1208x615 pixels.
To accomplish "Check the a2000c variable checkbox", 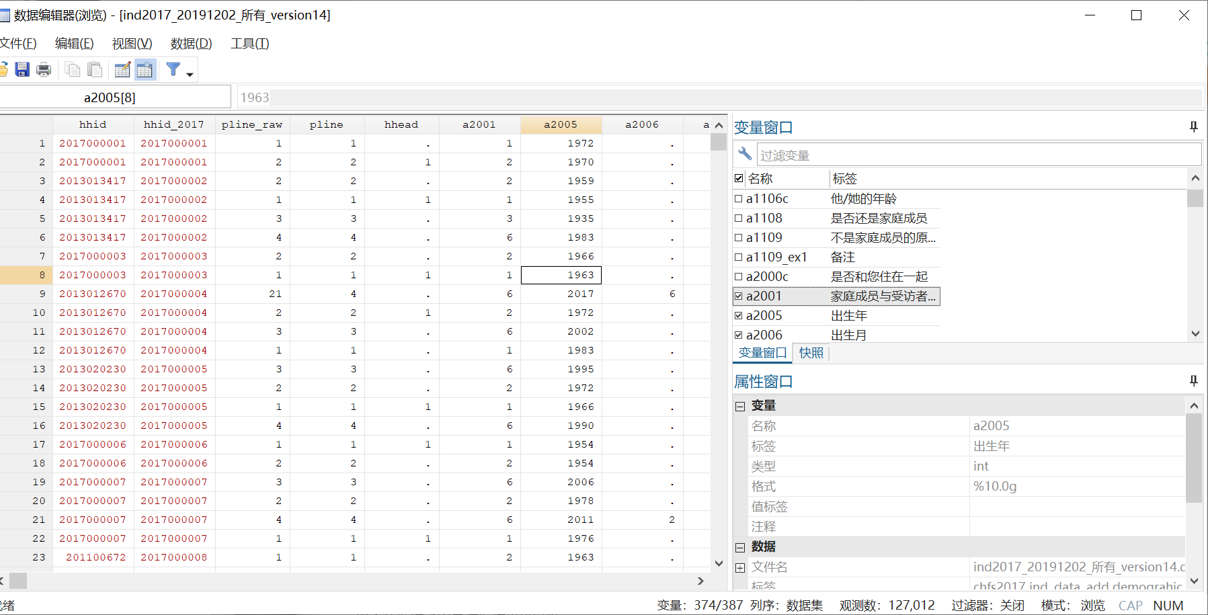I will click(738, 276).
